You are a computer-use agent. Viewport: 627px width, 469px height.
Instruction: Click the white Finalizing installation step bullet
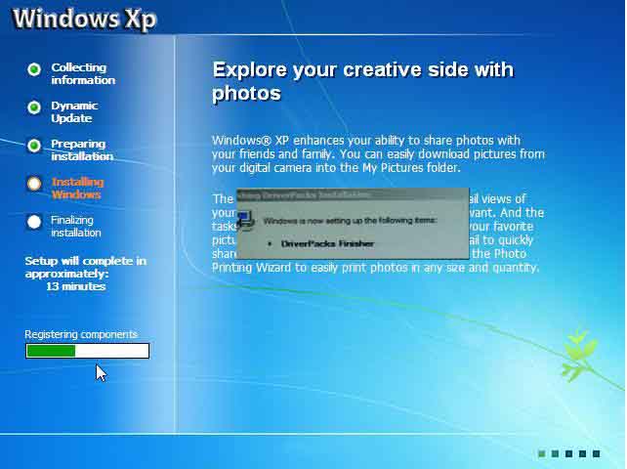pyautogui.click(x=34, y=222)
